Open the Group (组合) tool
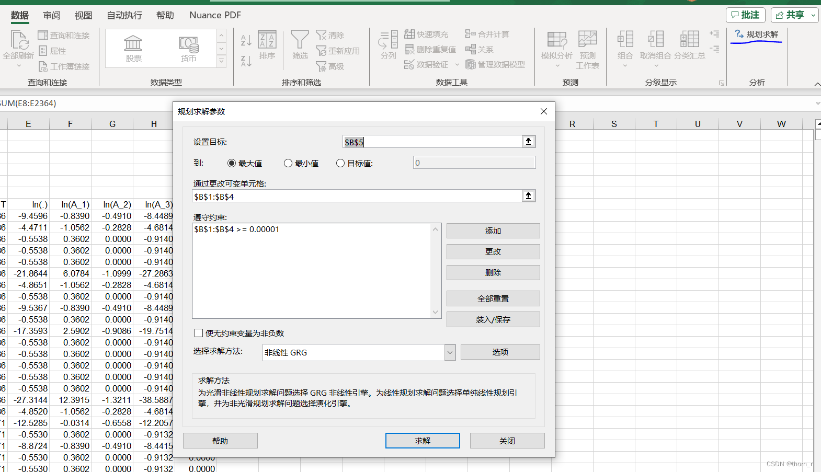 click(625, 45)
